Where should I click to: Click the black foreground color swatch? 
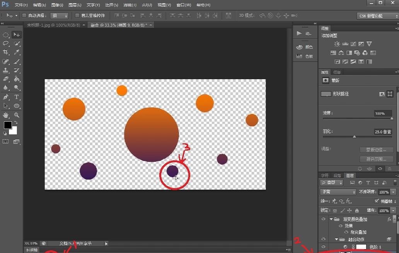[8, 125]
